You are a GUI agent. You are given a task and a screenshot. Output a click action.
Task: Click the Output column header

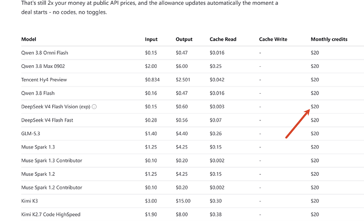(184, 39)
